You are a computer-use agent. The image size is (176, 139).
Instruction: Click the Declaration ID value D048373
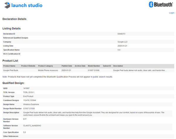tap(121, 34)
